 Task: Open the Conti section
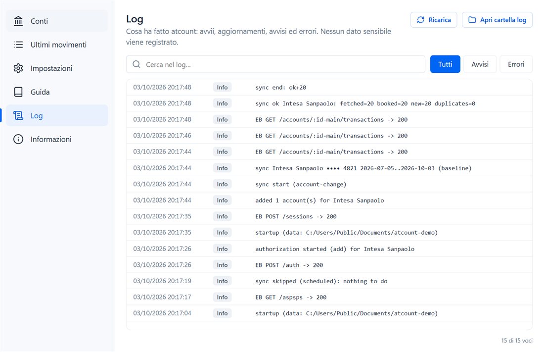pyautogui.click(x=57, y=21)
